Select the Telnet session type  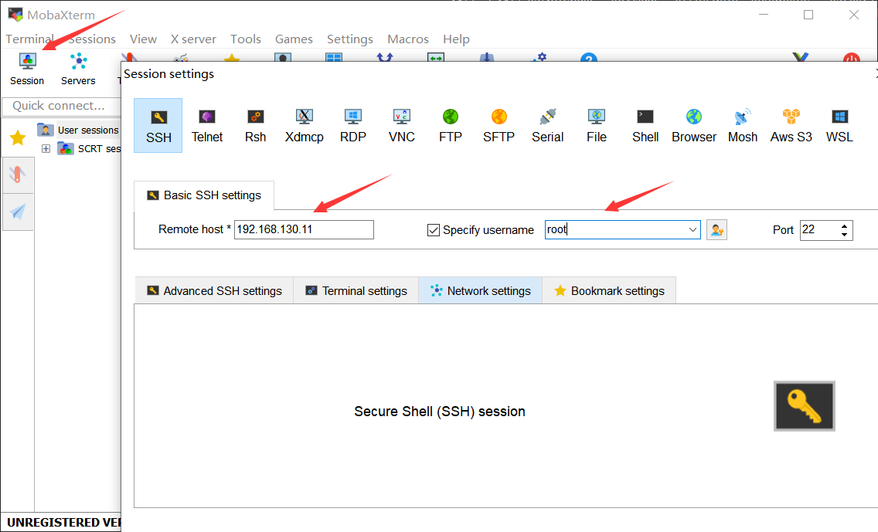tap(207, 126)
